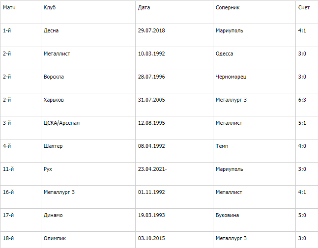Click the ЦСКА/Арсенал club cell
This screenshot has width=318, height=248.
click(61, 123)
